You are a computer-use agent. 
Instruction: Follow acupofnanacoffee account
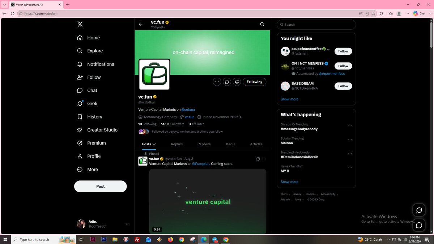(x=343, y=51)
